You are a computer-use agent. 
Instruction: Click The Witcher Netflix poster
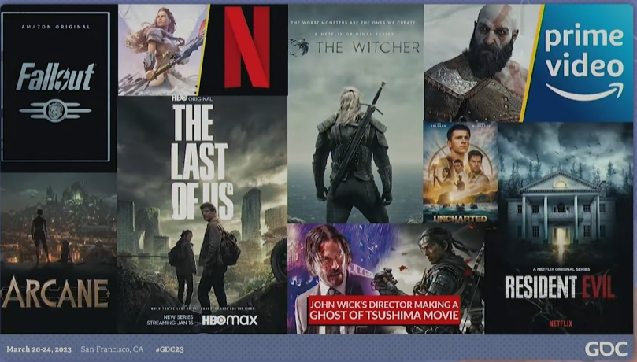355,113
